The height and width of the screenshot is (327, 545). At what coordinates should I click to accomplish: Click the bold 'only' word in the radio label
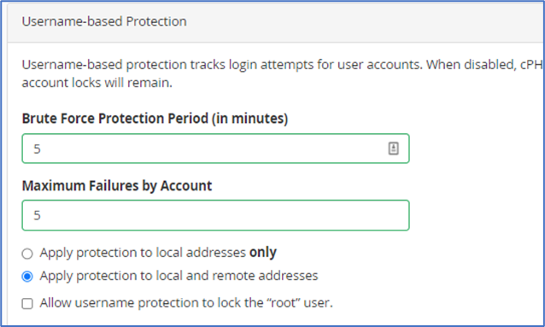(263, 253)
